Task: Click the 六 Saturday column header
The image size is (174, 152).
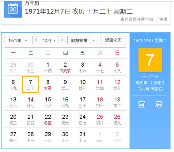Action: 100,53
